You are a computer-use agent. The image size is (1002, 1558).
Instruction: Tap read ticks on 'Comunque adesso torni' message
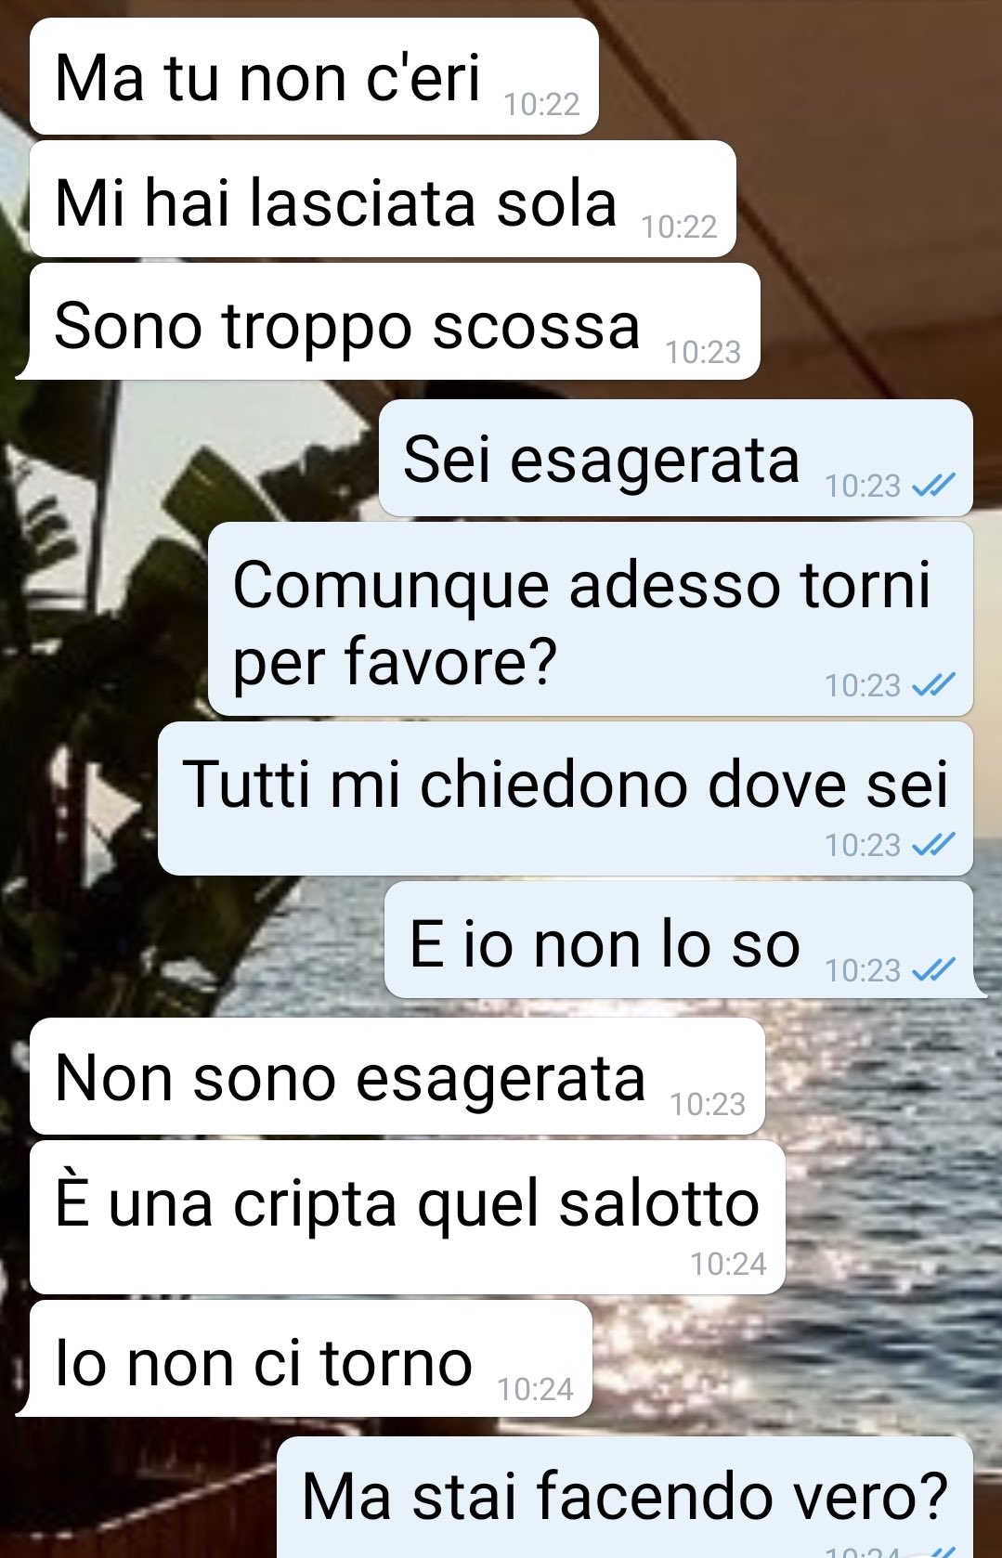point(933,684)
